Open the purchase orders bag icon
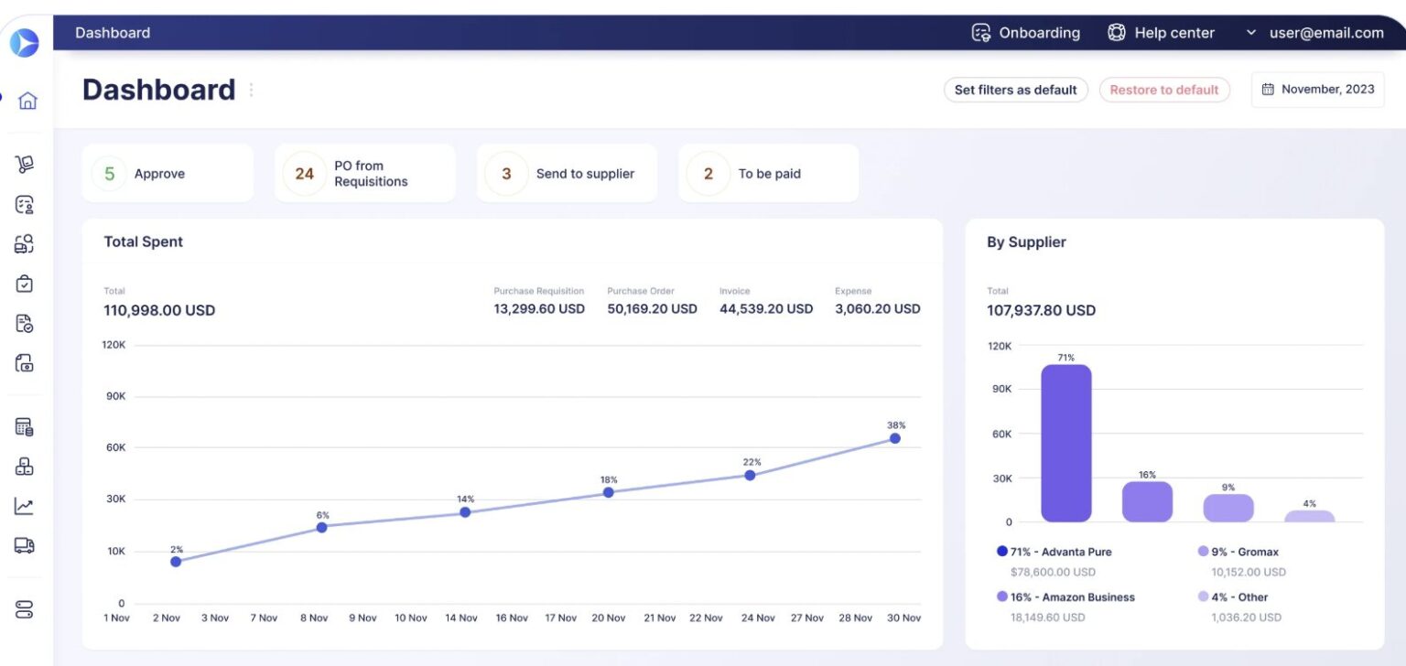 pyautogui.click(x=26, y=284)
